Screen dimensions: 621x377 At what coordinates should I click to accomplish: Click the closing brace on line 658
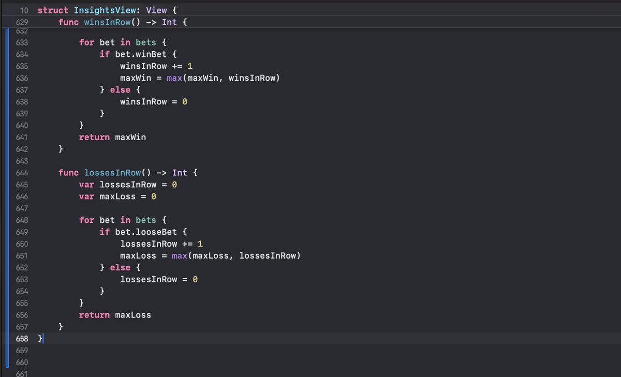click(x=40, y=339)
